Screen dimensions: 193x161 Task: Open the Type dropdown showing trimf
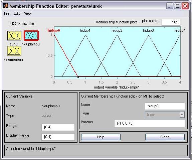[165, 115]
